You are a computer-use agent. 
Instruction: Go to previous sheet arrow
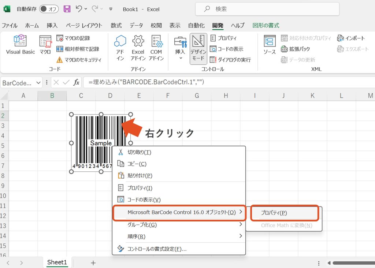pyautogui.click(x=8, y=263)
